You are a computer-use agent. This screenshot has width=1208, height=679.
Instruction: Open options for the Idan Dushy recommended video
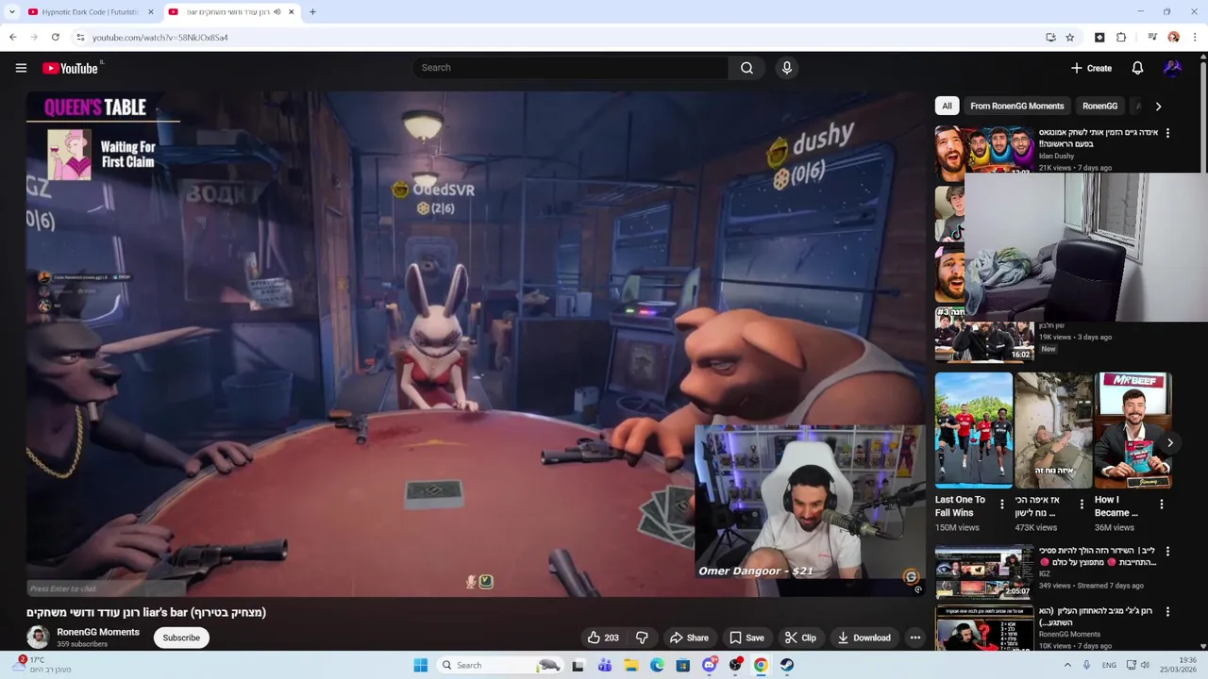[x=1167, y=133]
